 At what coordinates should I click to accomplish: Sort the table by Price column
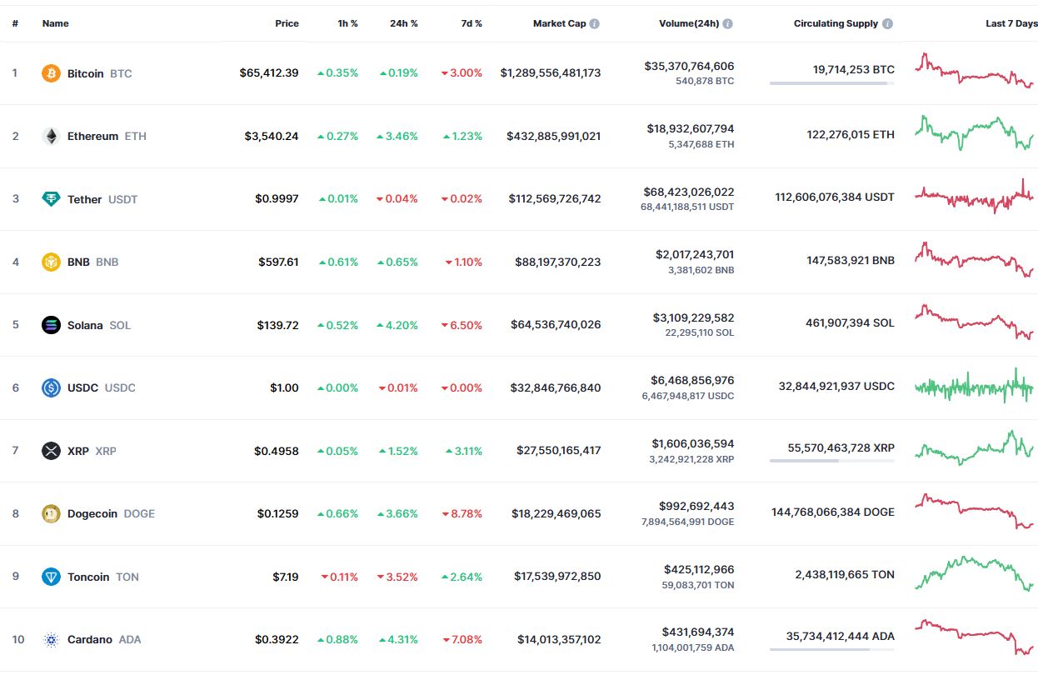(x=287, y=23)
